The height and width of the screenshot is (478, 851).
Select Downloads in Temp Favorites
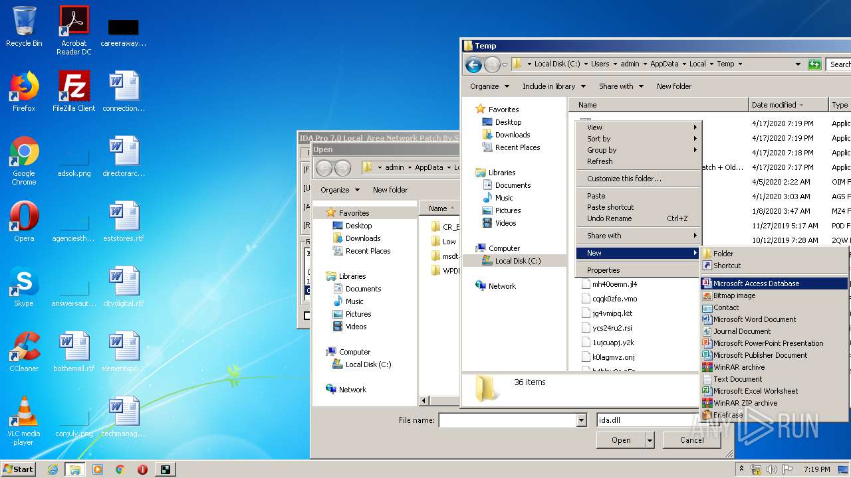pyautogui.click(x=512, y=135)
